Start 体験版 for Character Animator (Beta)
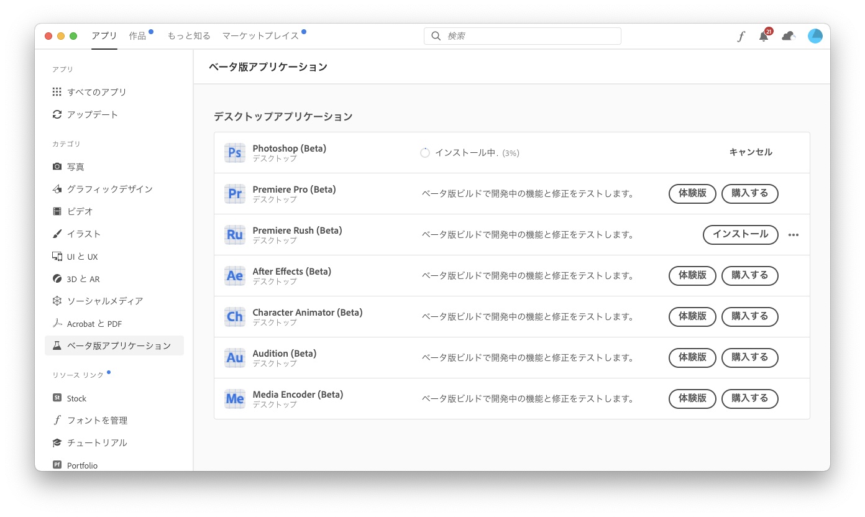 tap(692, 316)
